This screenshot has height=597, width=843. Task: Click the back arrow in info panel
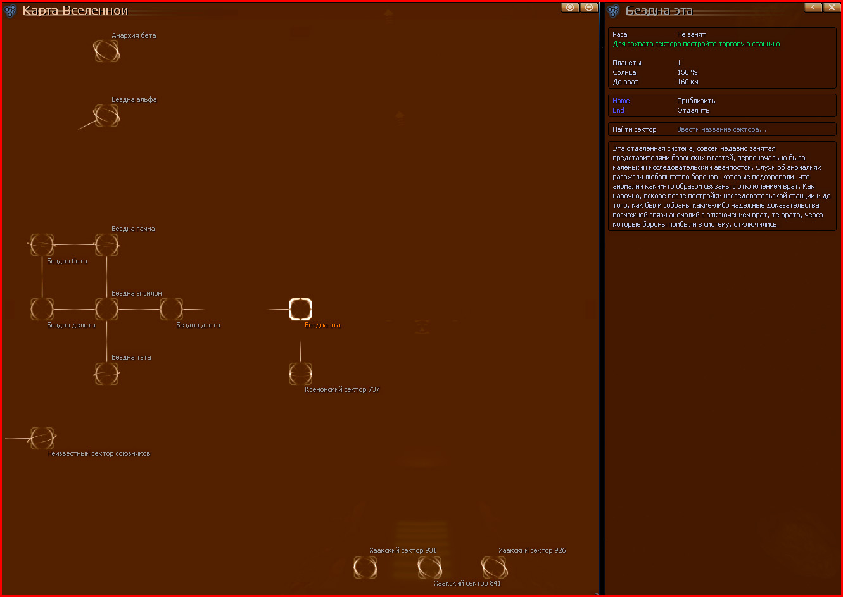point(813,7)
